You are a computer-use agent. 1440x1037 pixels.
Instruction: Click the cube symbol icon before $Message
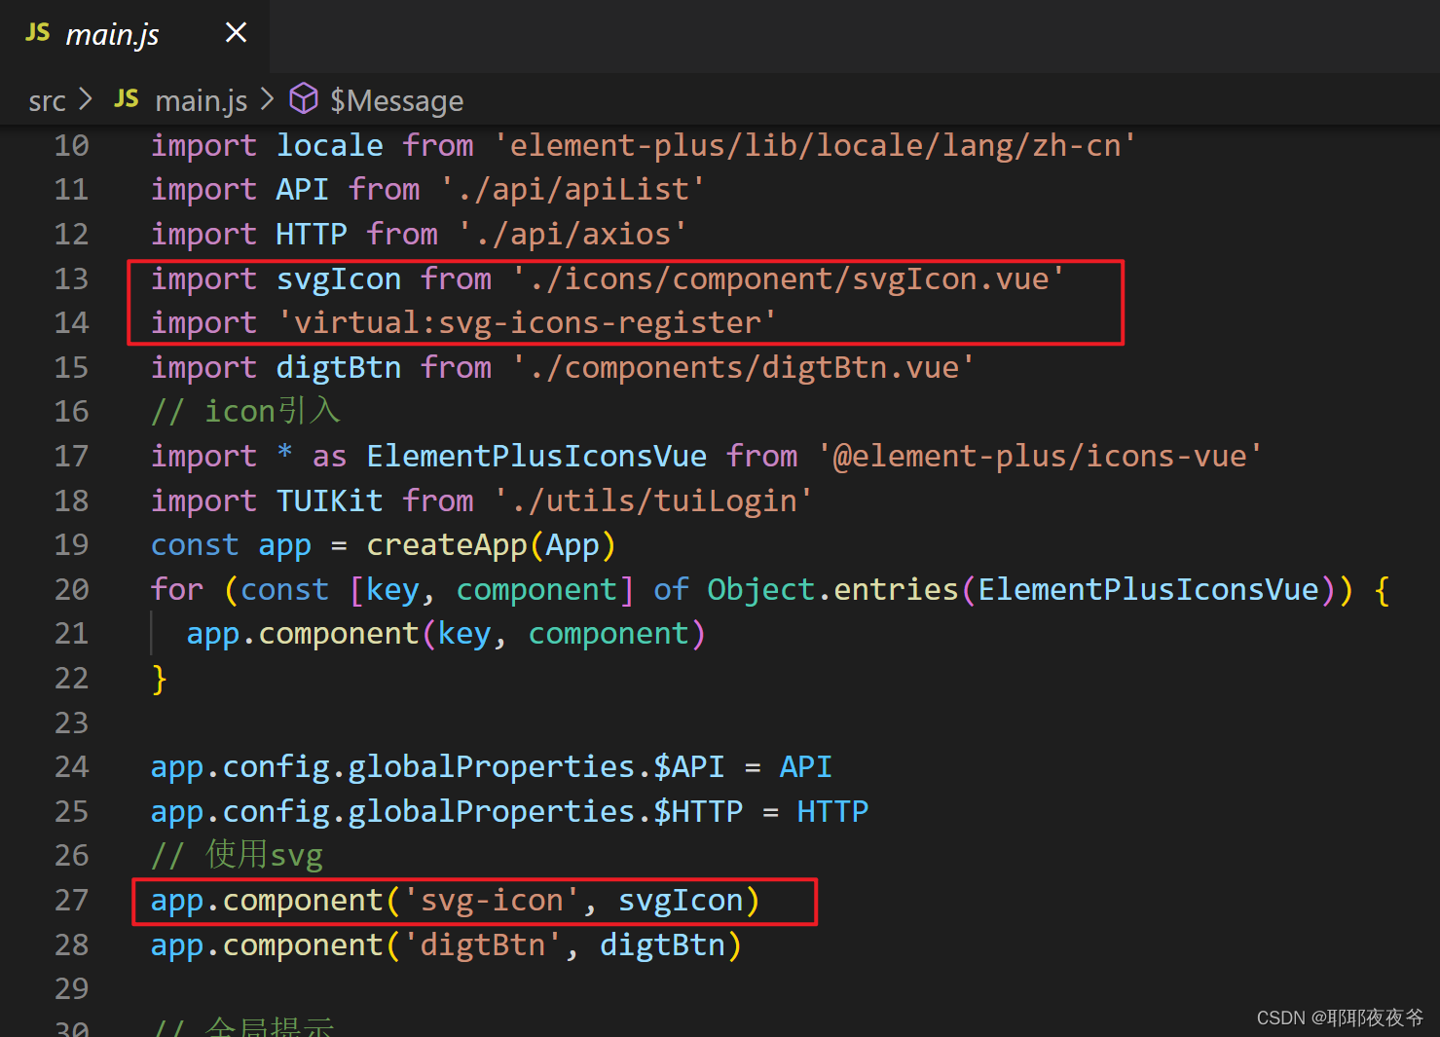pos(304,98)
